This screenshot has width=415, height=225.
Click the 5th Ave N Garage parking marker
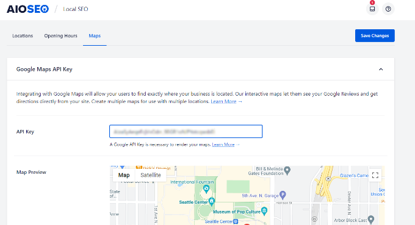point(283,195)
